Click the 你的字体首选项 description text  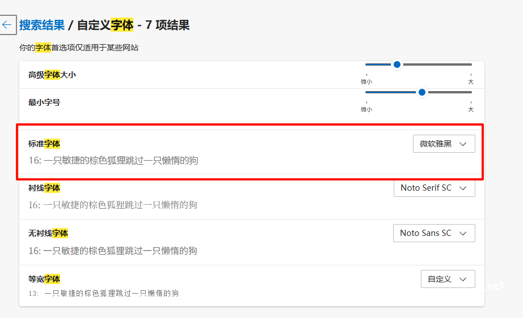79,48
